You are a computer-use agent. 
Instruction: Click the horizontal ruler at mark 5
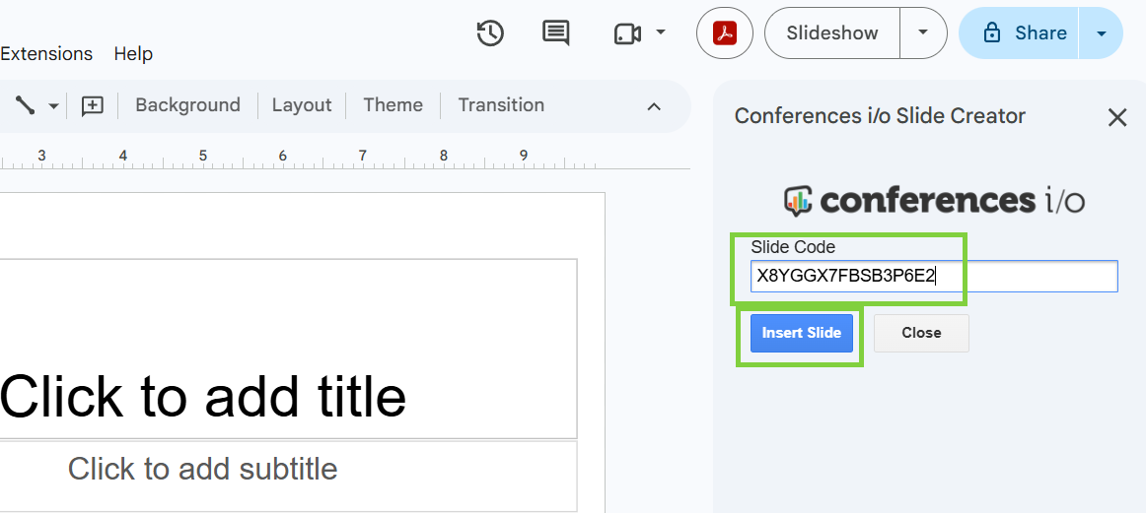pos(203,156)
